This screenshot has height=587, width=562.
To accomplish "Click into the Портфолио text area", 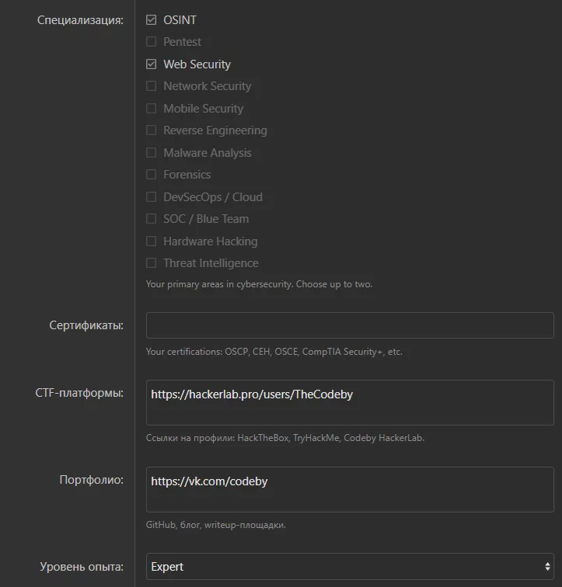I will tap(350, 489).
